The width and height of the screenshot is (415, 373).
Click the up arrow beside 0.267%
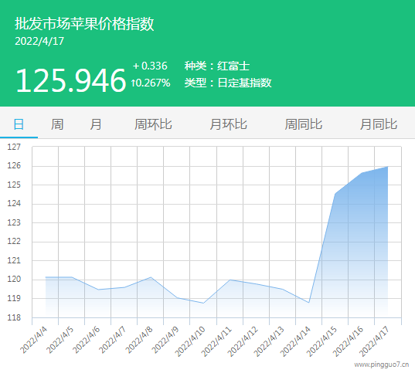pyautogui.click(x=134, y=83)
